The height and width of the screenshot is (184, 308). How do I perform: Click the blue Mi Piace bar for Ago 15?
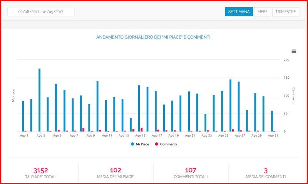click(x=139, y=108)
